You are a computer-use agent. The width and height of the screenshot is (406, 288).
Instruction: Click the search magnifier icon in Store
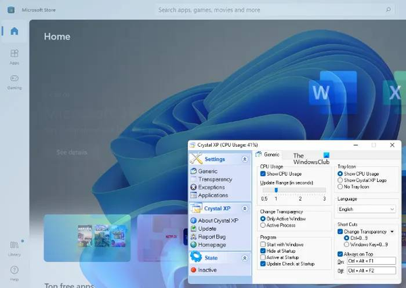(x=388, y=10)
